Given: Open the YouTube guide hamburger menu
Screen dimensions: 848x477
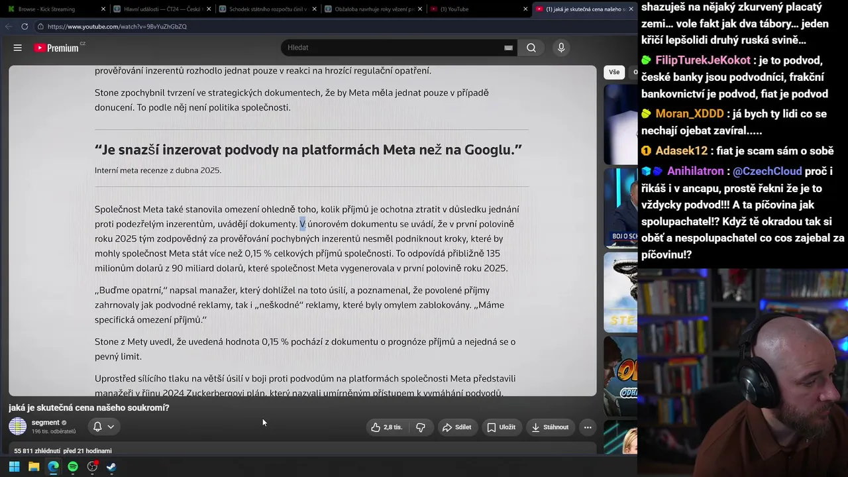Looking at the screenshot, I should [x=18, y=48].
